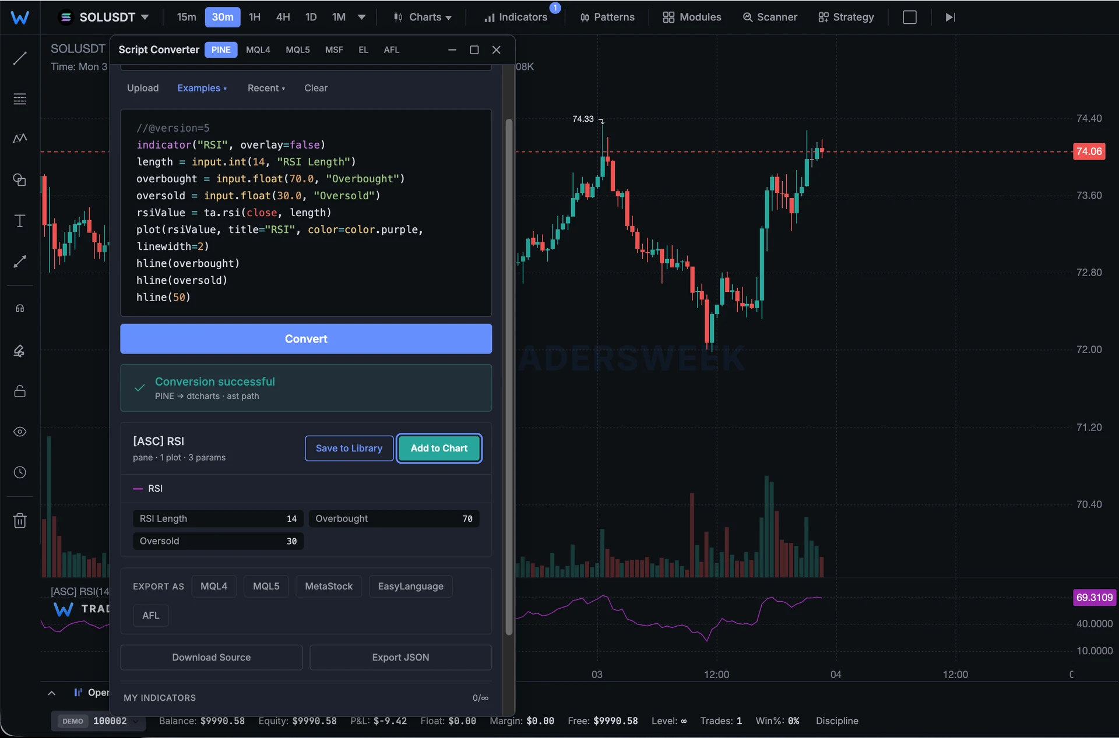1119x738 pixels.
Task: Switch to the 1M timeframe
Action: click(339, 17)
